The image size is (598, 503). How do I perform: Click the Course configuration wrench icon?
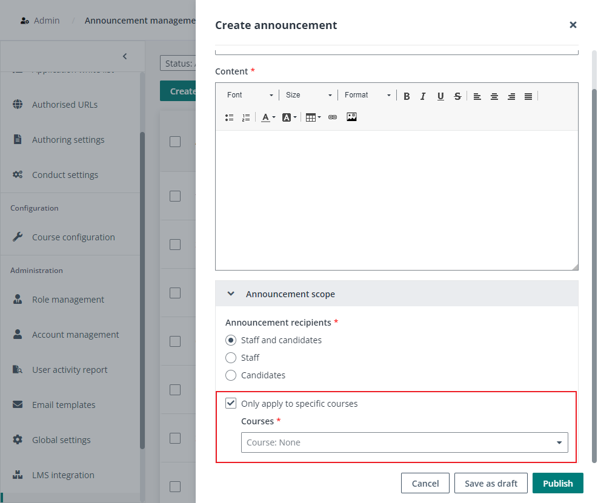pyautogui.click(x=18, y=237)
